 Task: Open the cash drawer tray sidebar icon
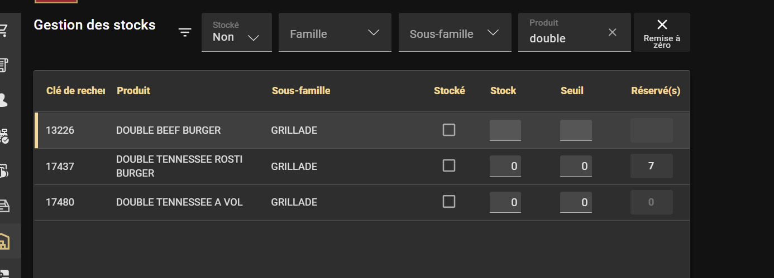coord(4,206)
